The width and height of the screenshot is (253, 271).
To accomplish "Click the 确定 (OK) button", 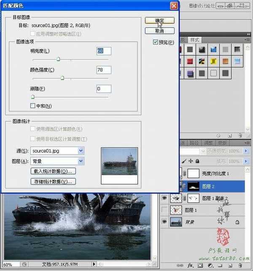I will 159,20.
